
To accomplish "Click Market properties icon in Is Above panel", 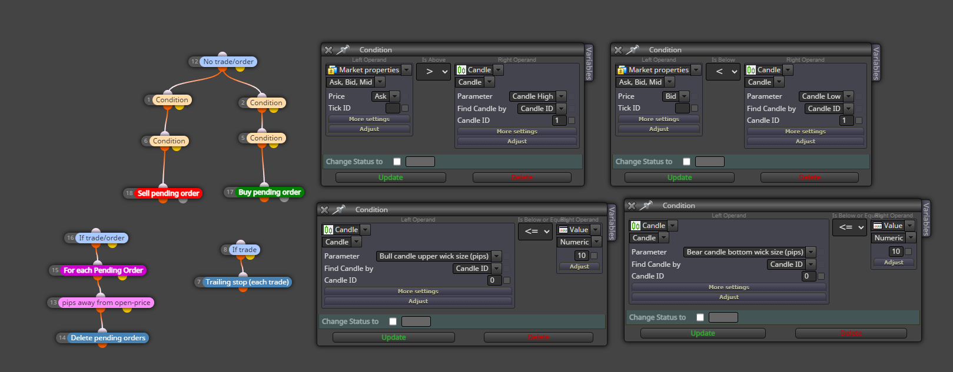I will 333,70.
